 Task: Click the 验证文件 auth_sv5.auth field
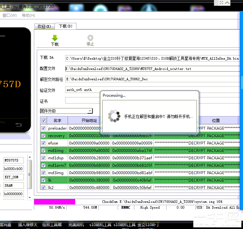click(x=83, y=90)
